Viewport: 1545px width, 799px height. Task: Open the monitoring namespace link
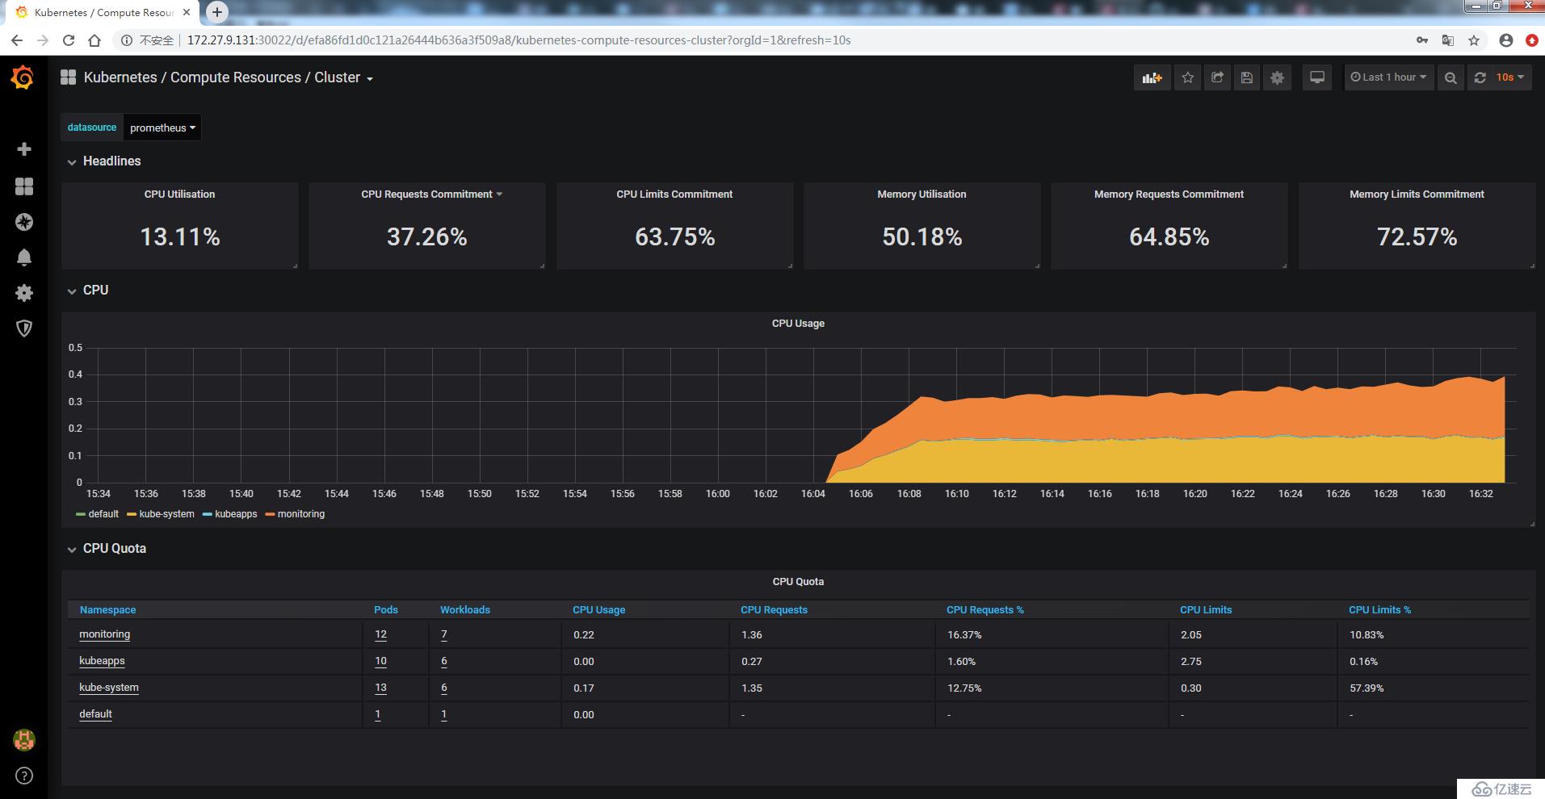(104, 634)
